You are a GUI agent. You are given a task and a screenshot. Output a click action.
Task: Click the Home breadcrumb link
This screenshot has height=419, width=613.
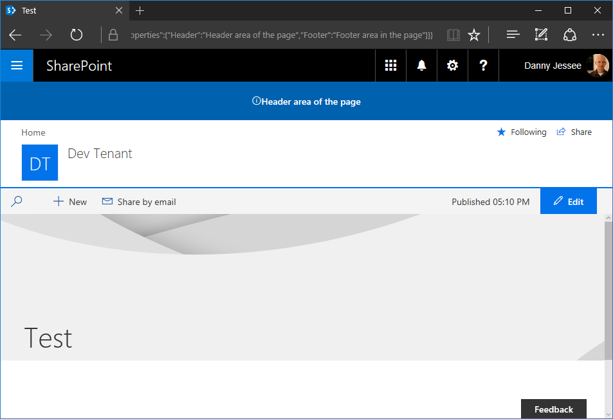click(x=33, y=133)
